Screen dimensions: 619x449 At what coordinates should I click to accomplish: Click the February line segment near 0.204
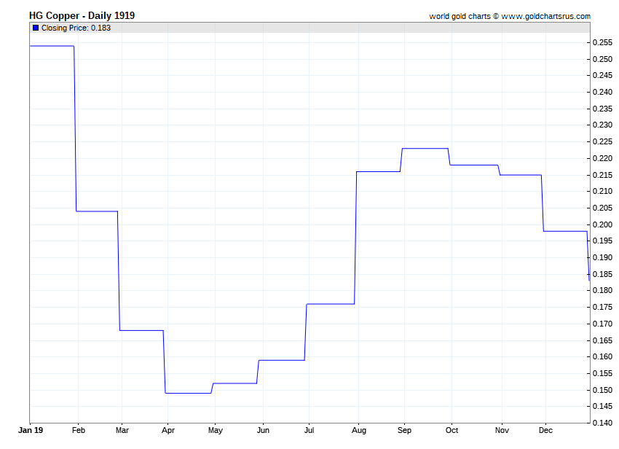coord(97,211)
